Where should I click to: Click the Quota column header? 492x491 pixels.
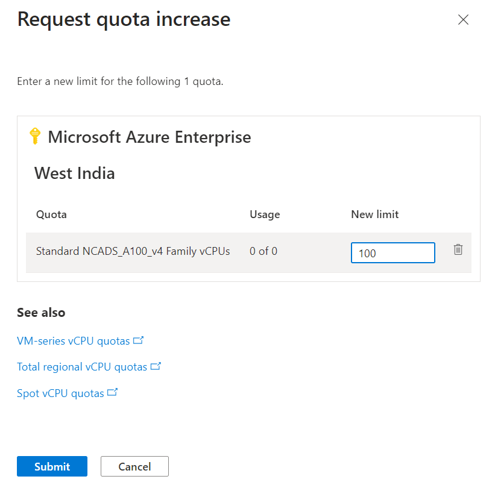coord(51,214)
